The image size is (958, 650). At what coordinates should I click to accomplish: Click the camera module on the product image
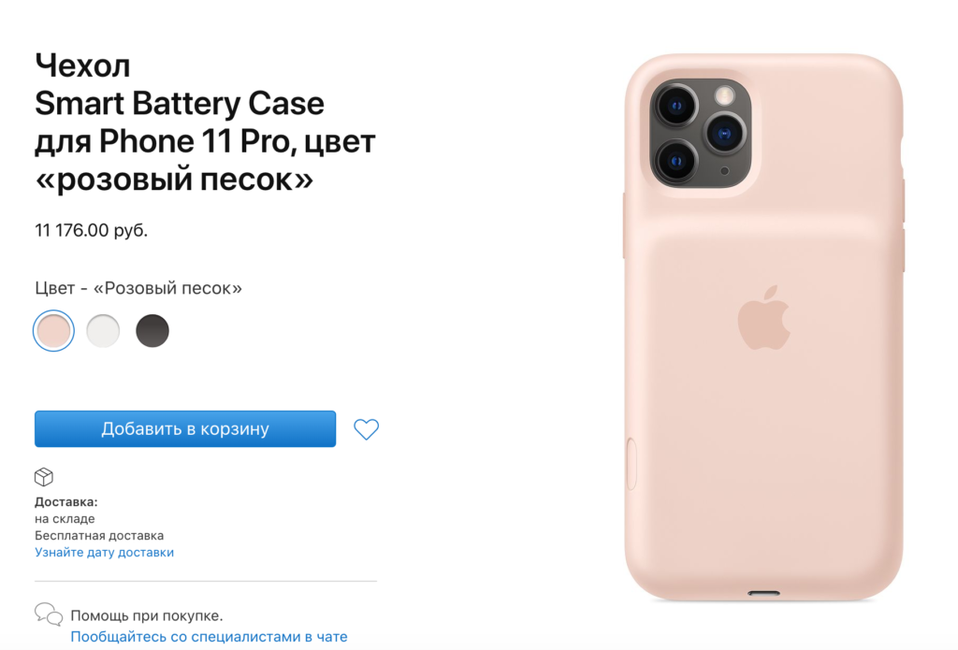pos(701,133)
